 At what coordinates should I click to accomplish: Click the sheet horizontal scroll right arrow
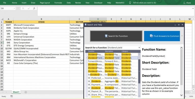pyautogui.click(x=191, y=92)
